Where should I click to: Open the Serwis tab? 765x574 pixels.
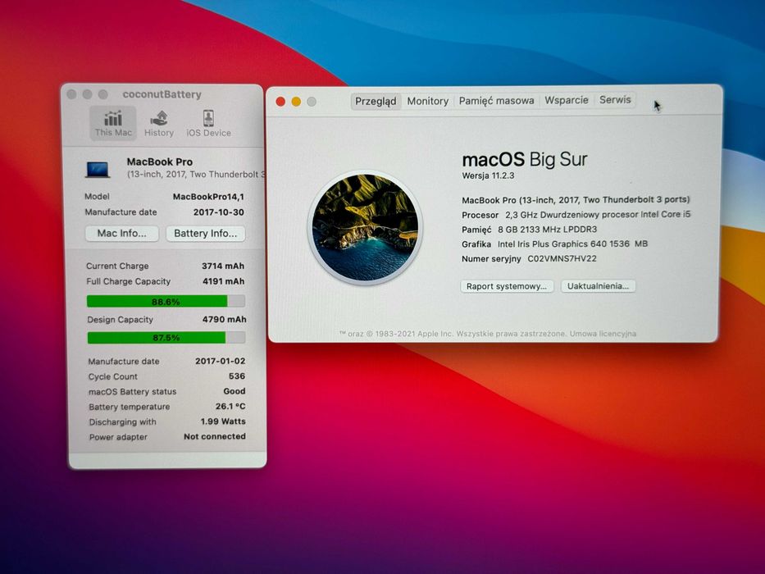[615, 99]
